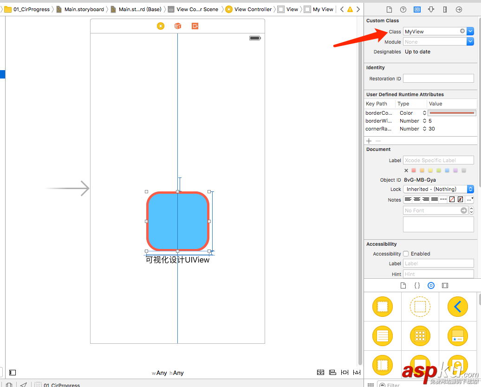Align notes text right
The image size is (481, 387).
pyautogui.click(x=425, y=199)
